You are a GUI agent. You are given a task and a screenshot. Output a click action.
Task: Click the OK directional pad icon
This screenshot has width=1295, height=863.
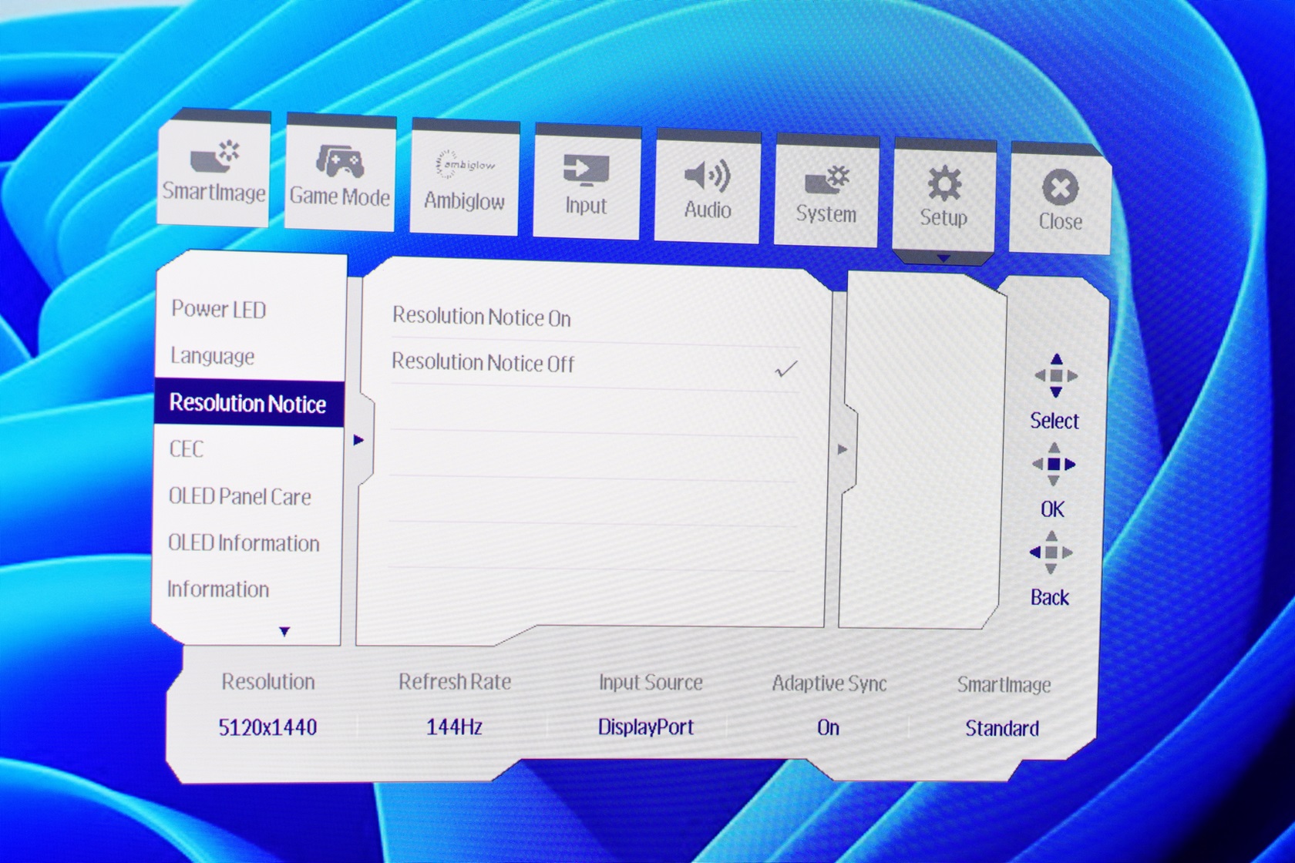1054,464
